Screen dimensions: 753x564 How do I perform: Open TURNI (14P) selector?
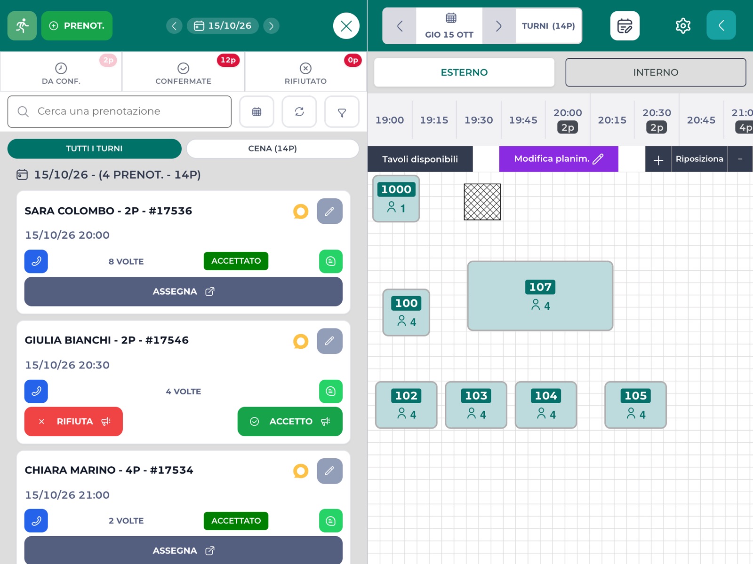pos(548,26)
